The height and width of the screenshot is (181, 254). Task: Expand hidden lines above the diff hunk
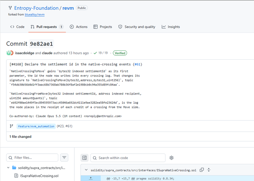91,178
